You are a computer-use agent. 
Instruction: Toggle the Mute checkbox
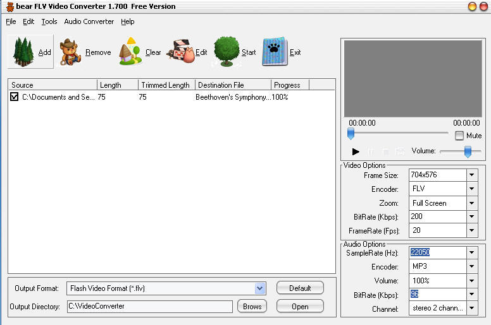pos(459,136)
